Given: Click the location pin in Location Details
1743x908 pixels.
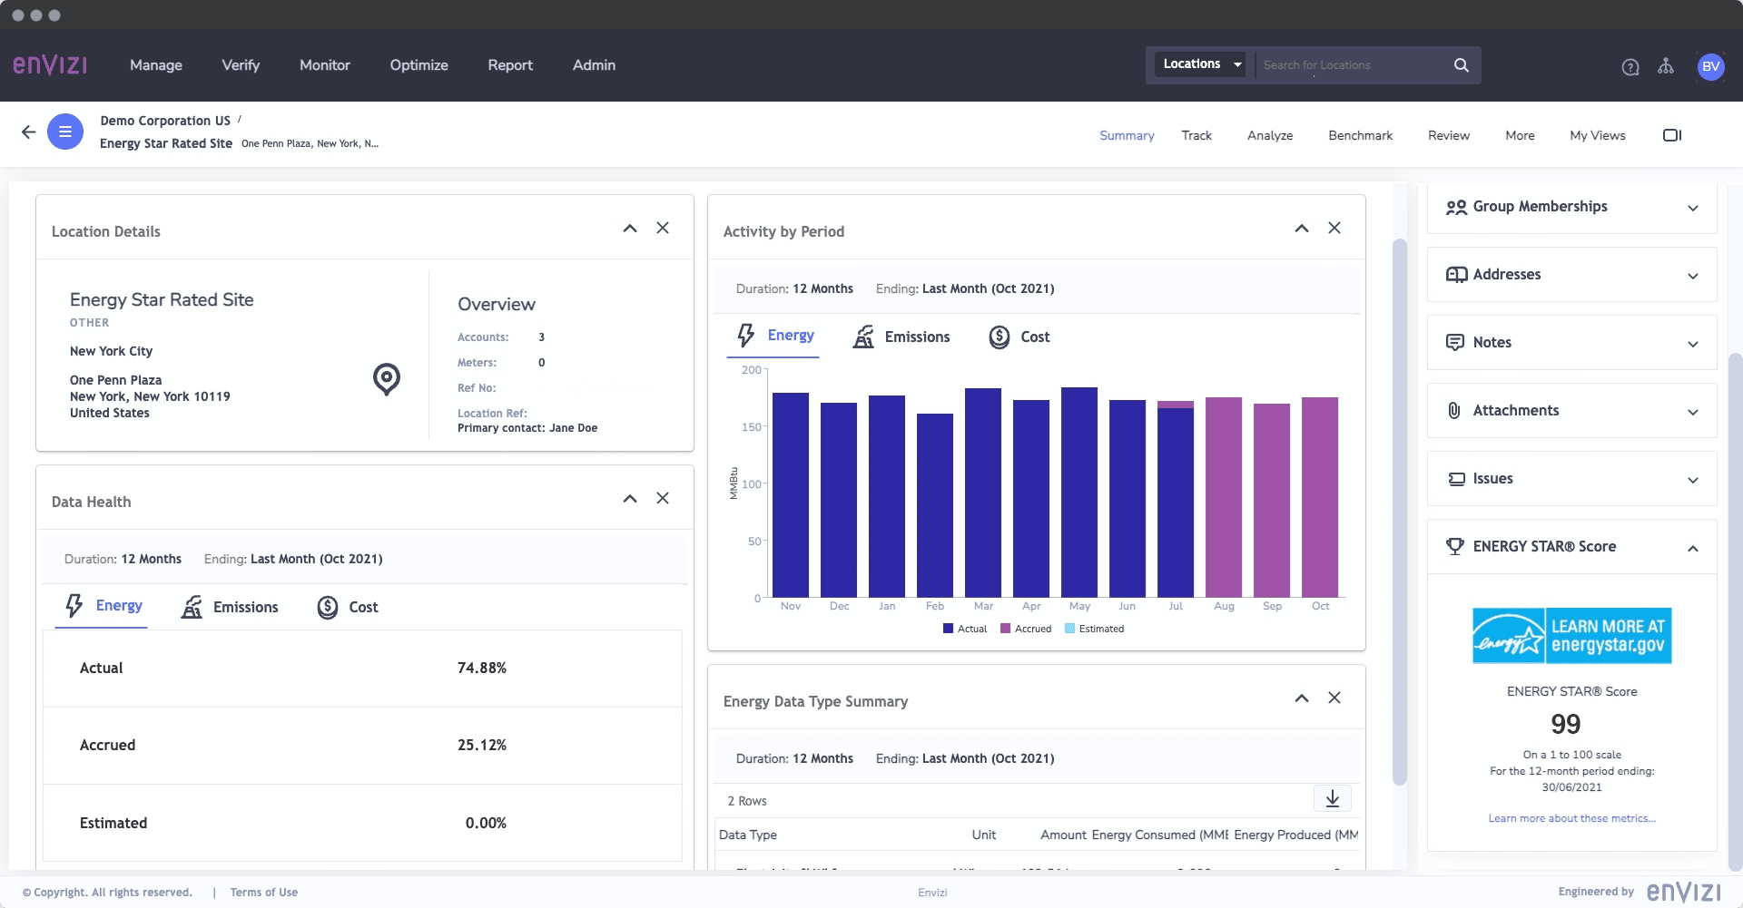Looking at the screenshot, I should coord(386,380).
